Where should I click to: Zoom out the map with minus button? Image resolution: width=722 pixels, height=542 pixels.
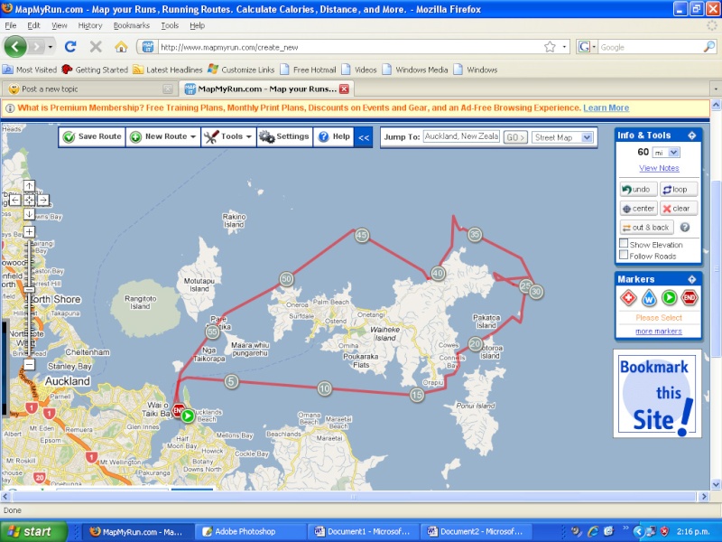click(29, 365)
